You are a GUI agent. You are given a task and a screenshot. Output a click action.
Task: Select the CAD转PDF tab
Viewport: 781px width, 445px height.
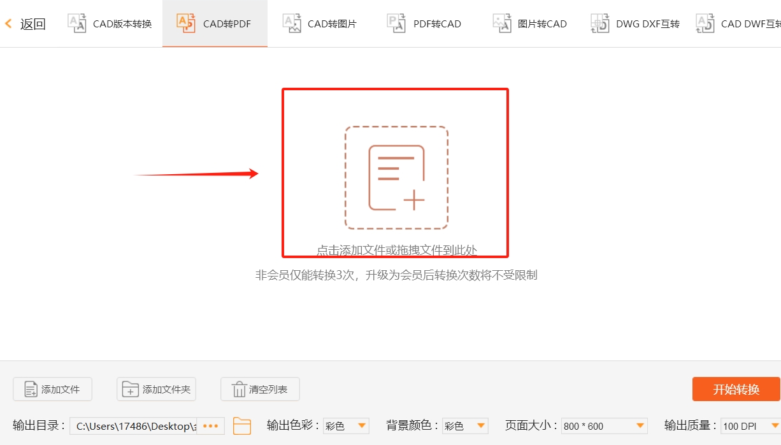(215, 24)
